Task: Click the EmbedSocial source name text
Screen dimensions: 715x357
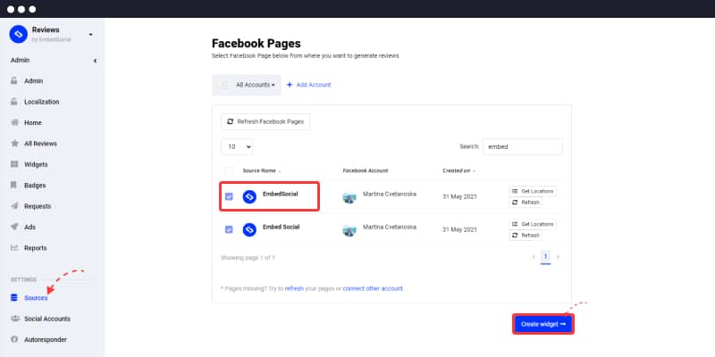Action: click(x=281, y=194)
